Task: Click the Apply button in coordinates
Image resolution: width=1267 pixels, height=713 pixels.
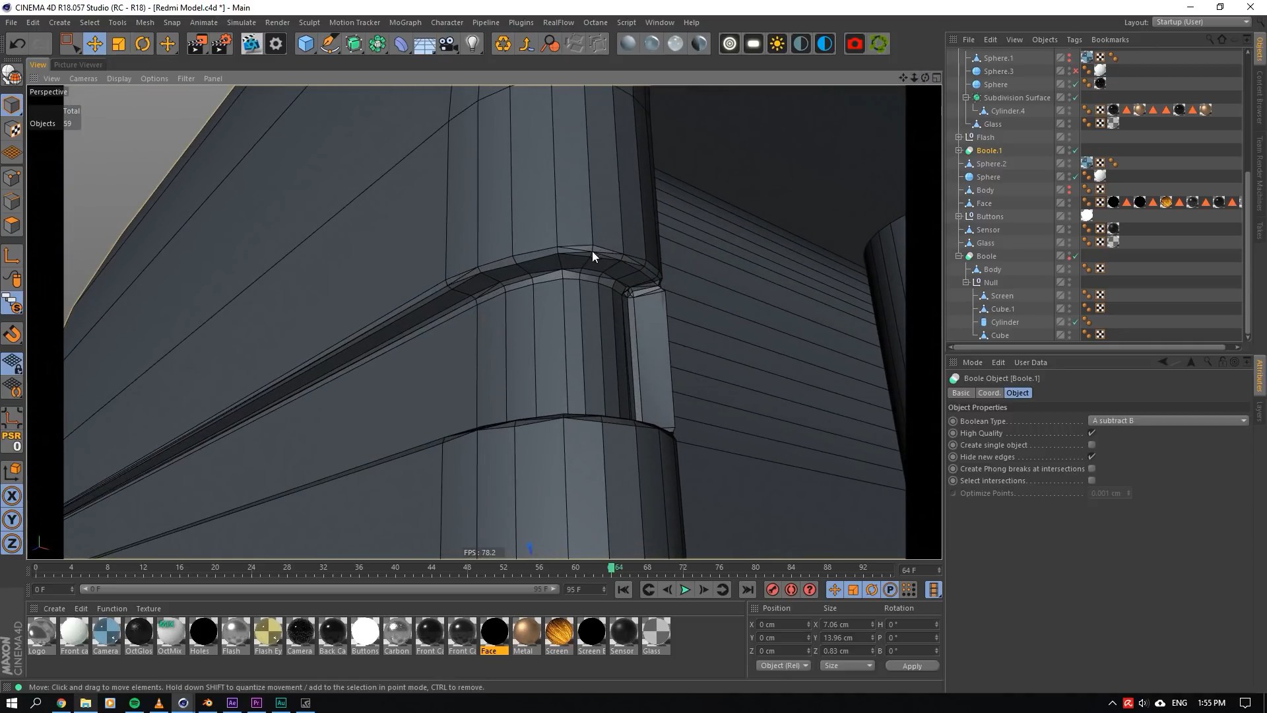Action: click(x=911, y=666)
